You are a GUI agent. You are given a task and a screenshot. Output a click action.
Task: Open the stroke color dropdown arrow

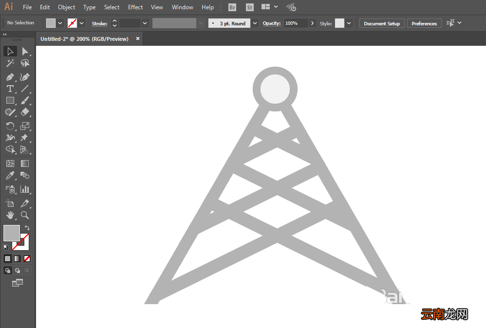click(81, 23)
